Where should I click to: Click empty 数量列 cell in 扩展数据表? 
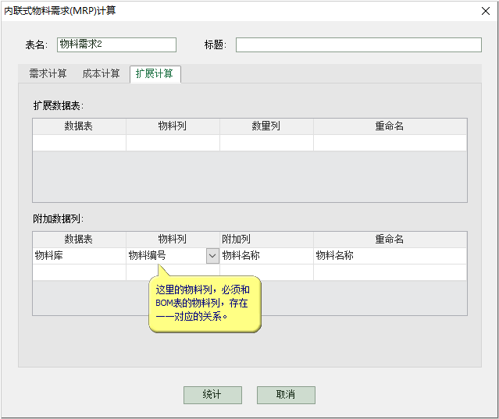pos(266,143)
